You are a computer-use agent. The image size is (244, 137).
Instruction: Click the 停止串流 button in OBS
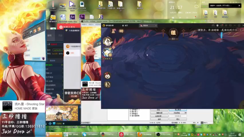pyautogui.click(x=178, y=110)
